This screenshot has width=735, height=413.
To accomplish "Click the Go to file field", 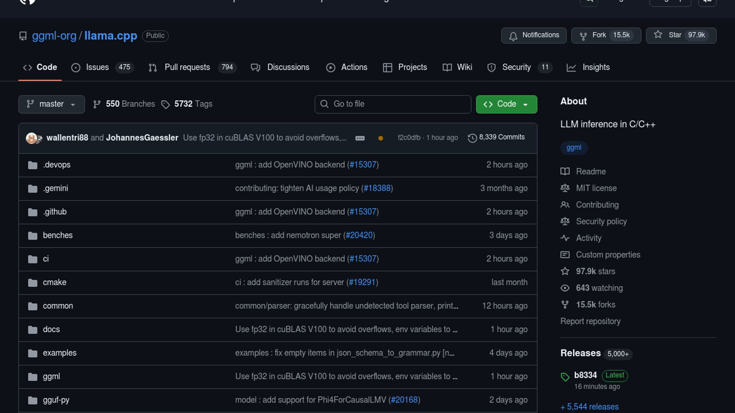I will click(x=393, y=104).
